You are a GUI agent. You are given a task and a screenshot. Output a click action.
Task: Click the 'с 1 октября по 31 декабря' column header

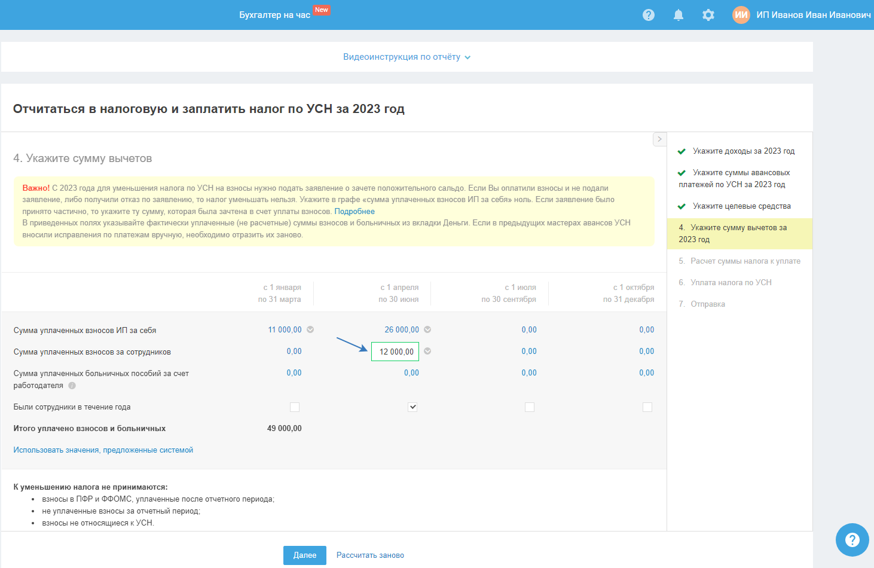[x=629, y=294]
